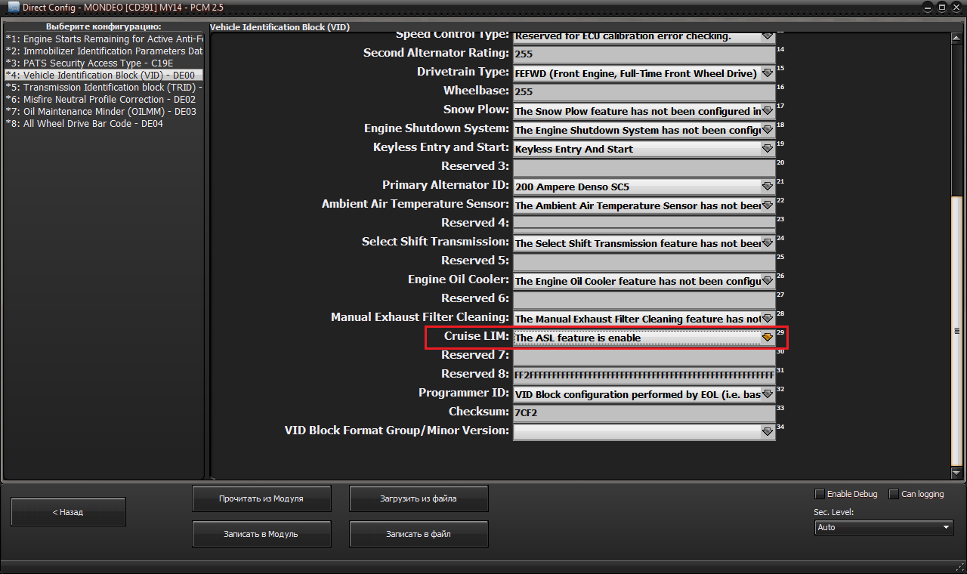Image resolution: width=967 pixels, height=574 pixels.
Task: Click the vertical scrollbar thumb
Action: 956,331
